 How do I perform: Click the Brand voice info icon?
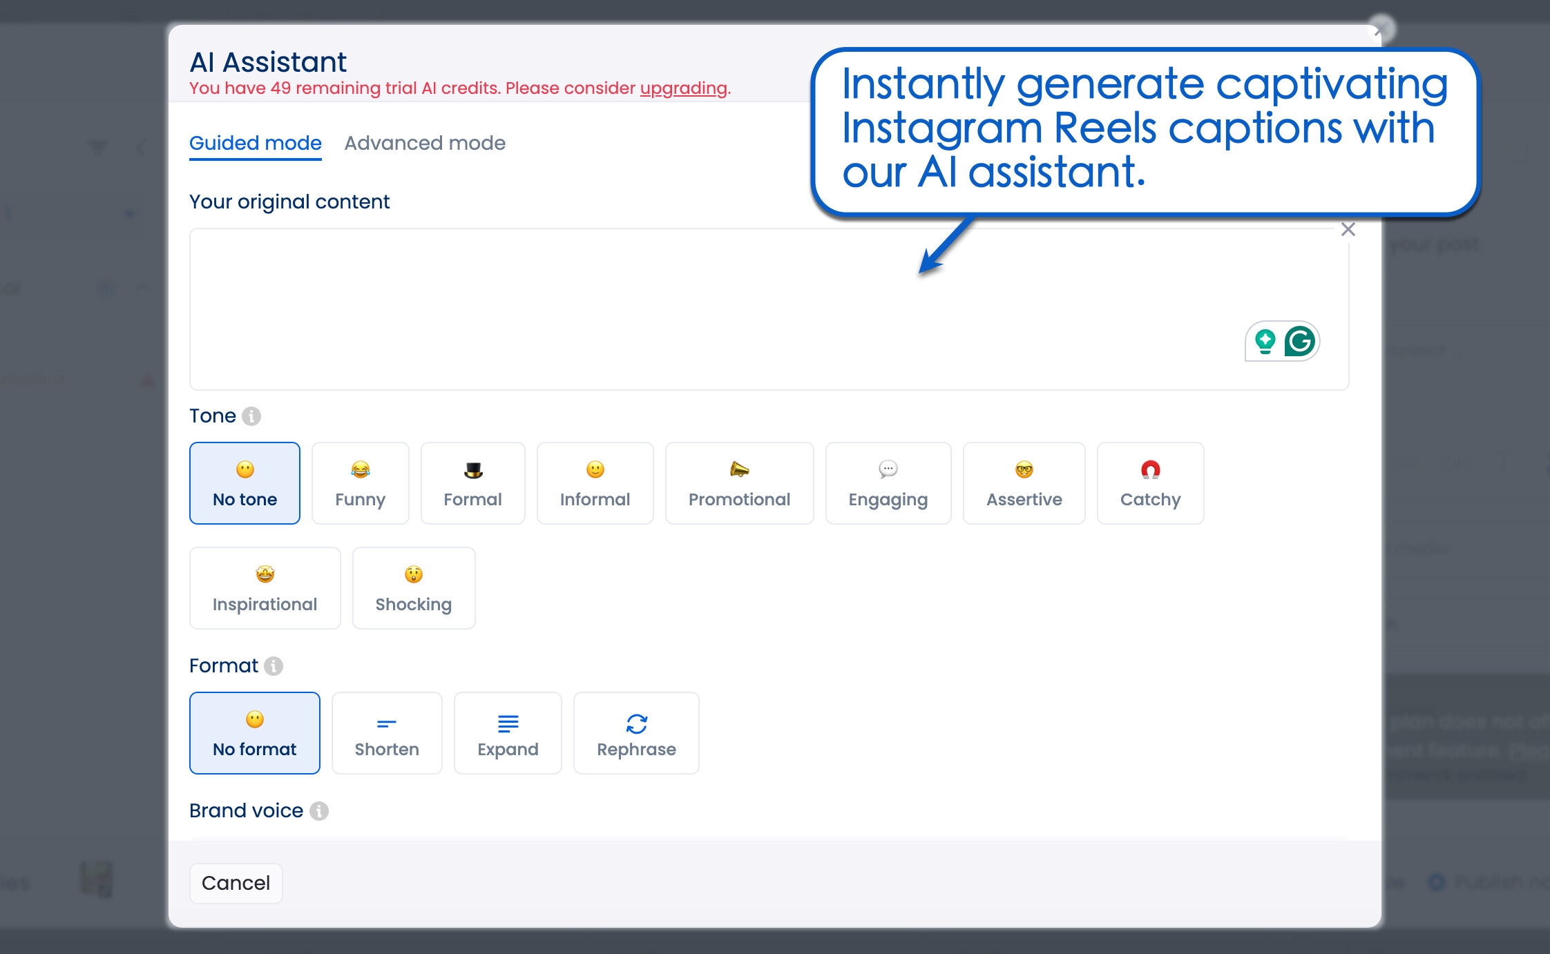318,811
